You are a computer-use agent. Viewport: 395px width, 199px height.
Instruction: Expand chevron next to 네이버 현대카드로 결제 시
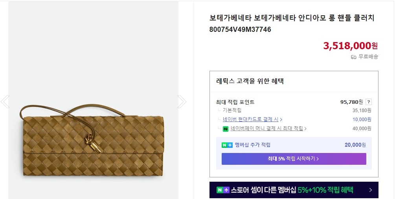[281, 120]
